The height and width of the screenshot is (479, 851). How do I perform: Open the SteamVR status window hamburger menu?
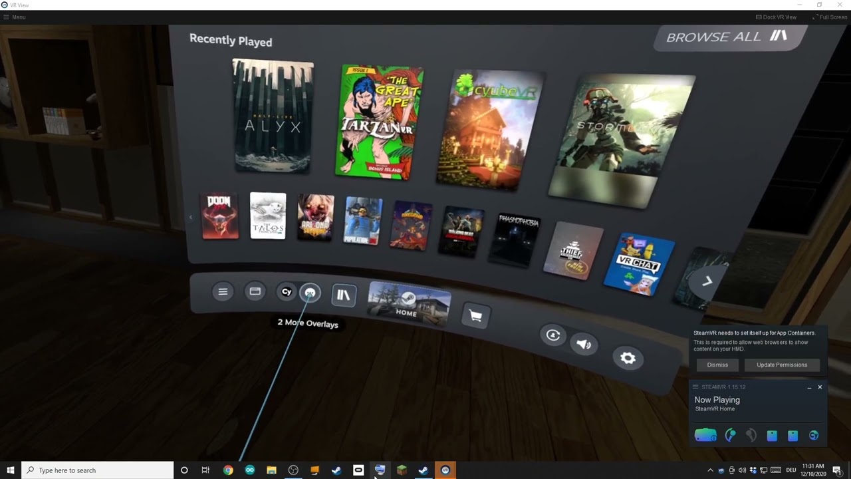(x=695, y=387)
